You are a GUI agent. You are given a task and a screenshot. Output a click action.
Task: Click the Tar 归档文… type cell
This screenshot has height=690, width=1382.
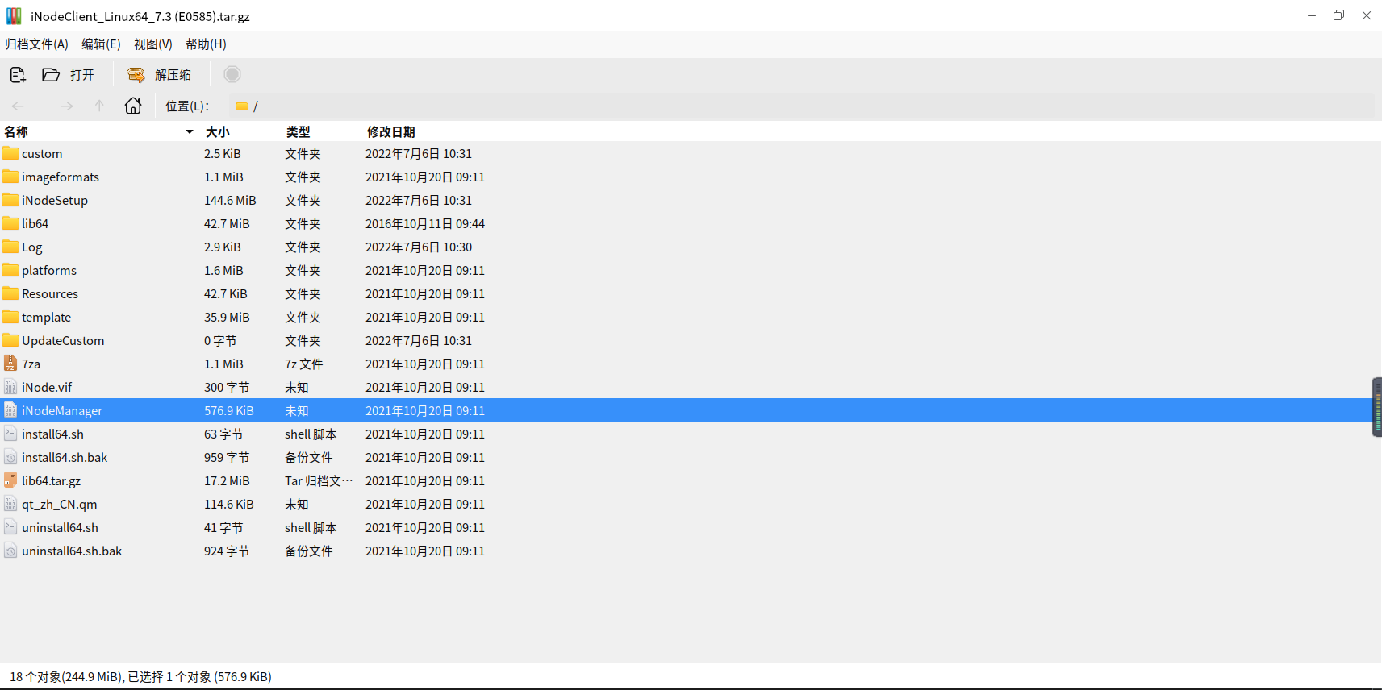[x=319, y=480]
